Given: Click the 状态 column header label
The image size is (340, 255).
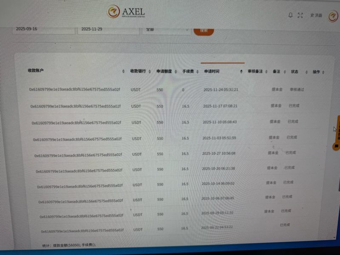Looking at the screenshot, I should pyautogui.click(x=295, y=71).
